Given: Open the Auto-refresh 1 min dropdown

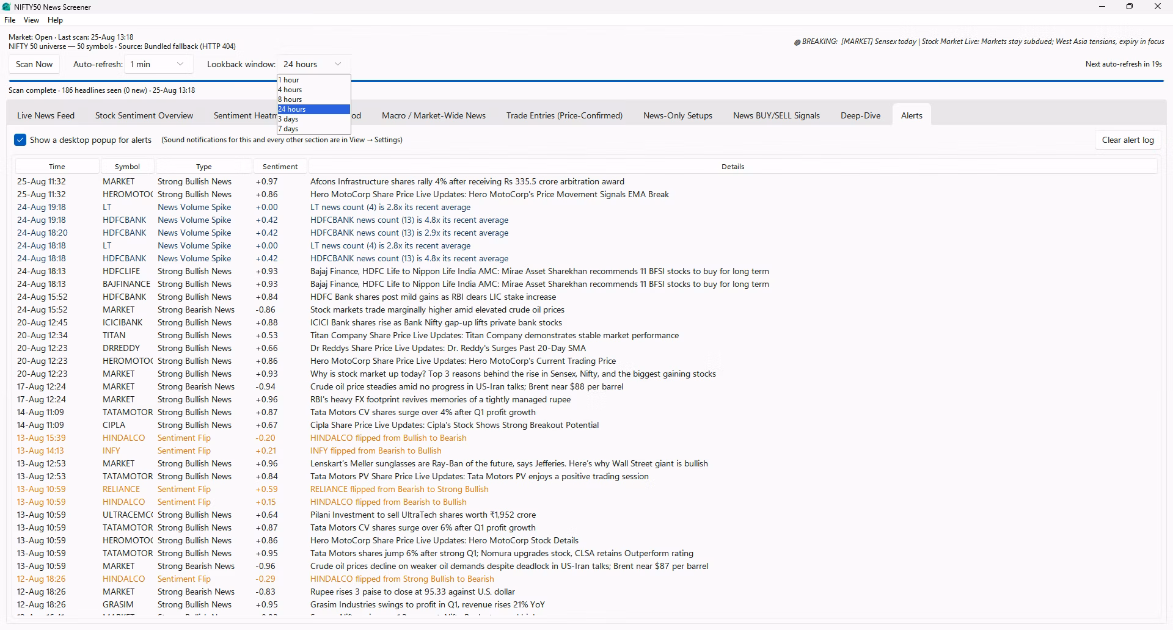Looking at the screenshot, I should coord(158,64).
